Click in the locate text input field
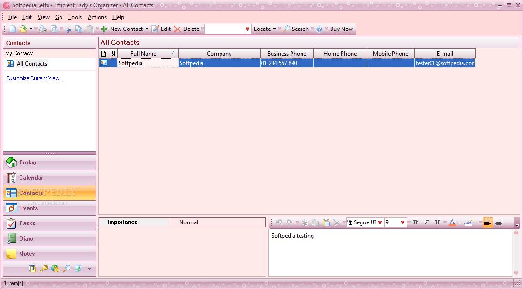This screenshot has height=289, width=523. pyautogui.click(x=225, y=29)
